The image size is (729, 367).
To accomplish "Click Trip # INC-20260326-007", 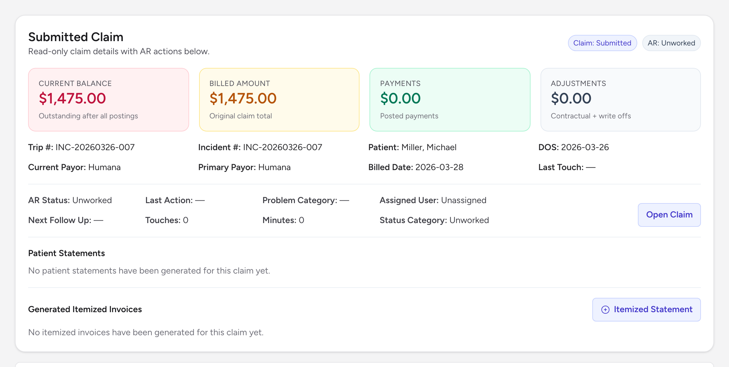I will pyautogui.click(x=81, y=147).
